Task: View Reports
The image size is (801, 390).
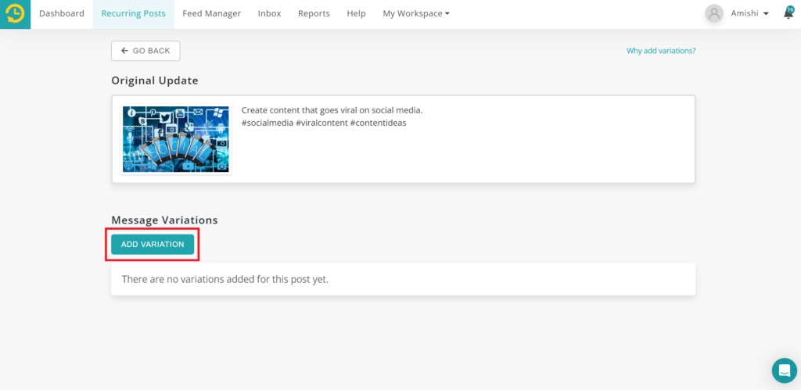Action: tap(314, 14)
